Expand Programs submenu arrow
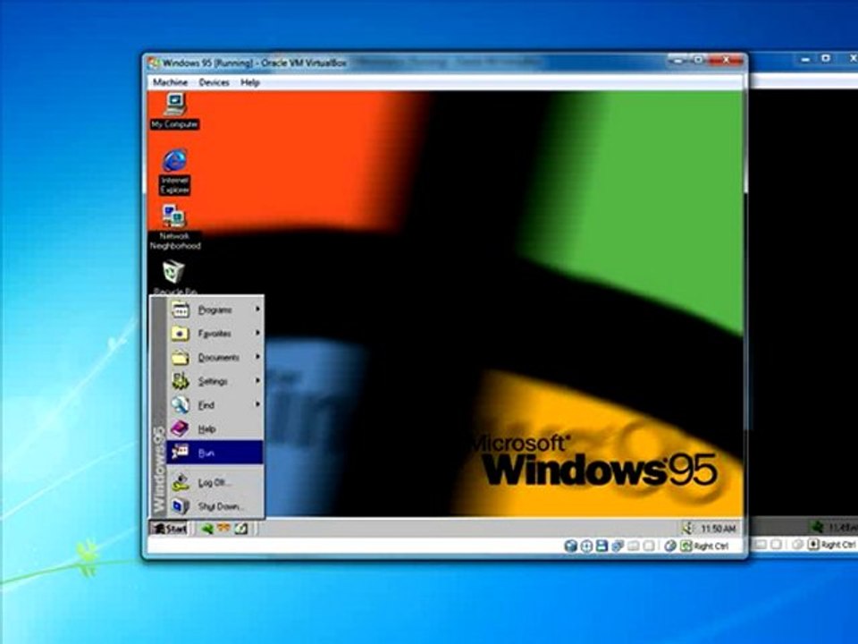 pos(257,309)
